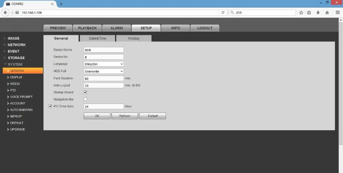Screen dimensions: 343x173
Task: Select the SETUP tab
Action: pyautogui.click(x=146, y=28)
